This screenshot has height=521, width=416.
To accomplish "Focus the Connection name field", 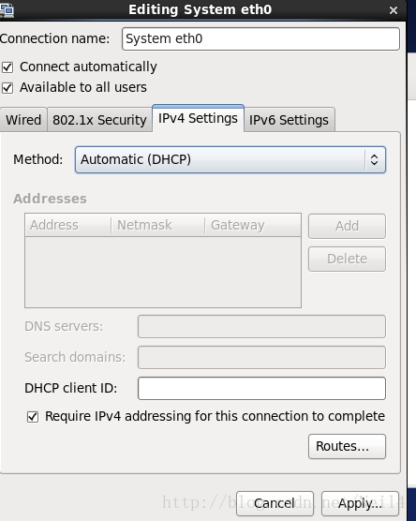I will click(260, 38).
